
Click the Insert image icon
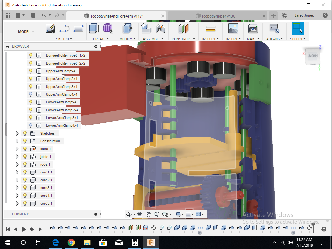[233, 29]
